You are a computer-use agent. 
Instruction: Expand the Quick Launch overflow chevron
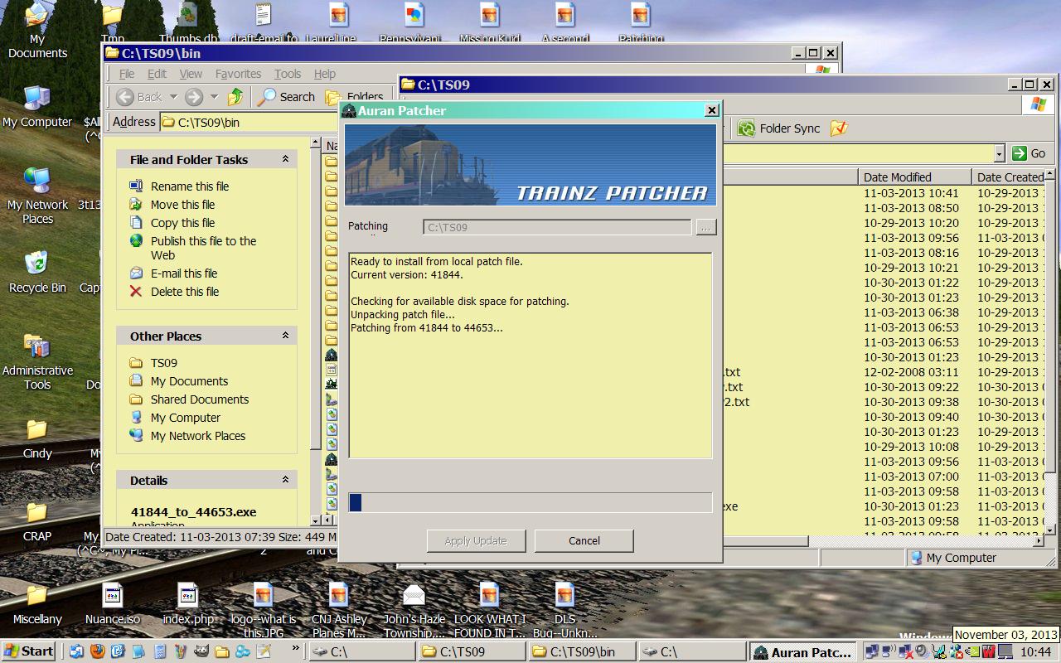click(297, 647)
